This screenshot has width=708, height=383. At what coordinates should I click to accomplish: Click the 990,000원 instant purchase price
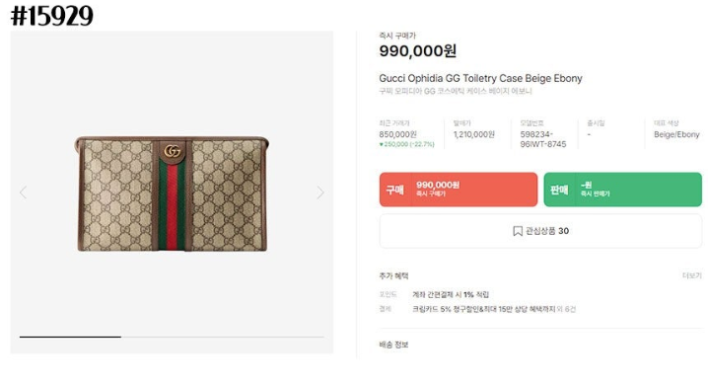[x=418, y=50]
